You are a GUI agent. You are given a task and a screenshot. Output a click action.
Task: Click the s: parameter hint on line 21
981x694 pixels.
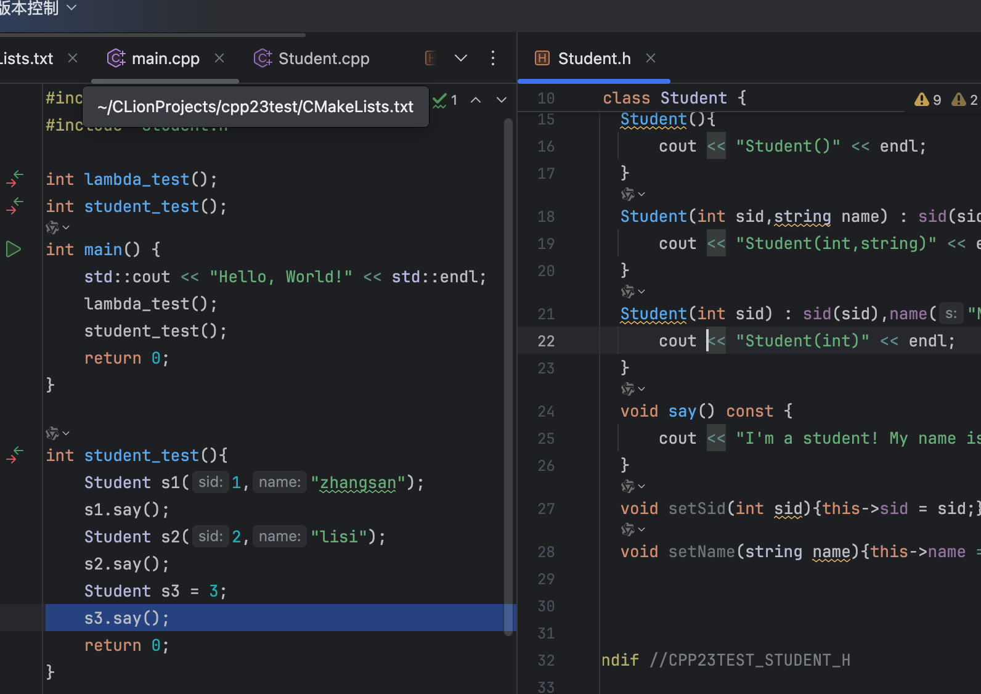[951, 314]
